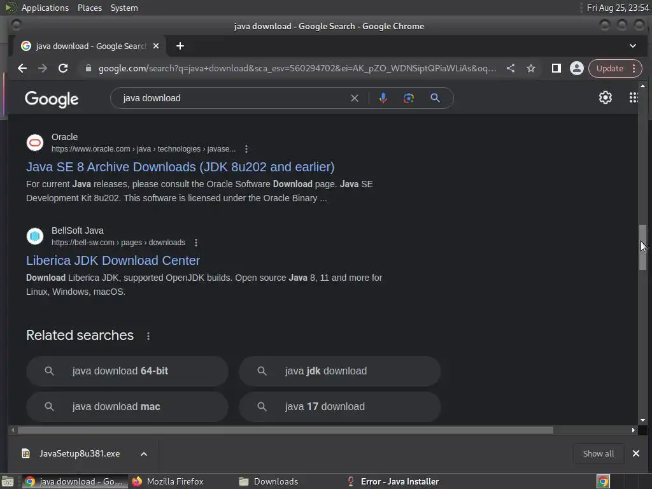Go back to the previous page
Viewport: 652px width, 489px height.
[22, 68]
